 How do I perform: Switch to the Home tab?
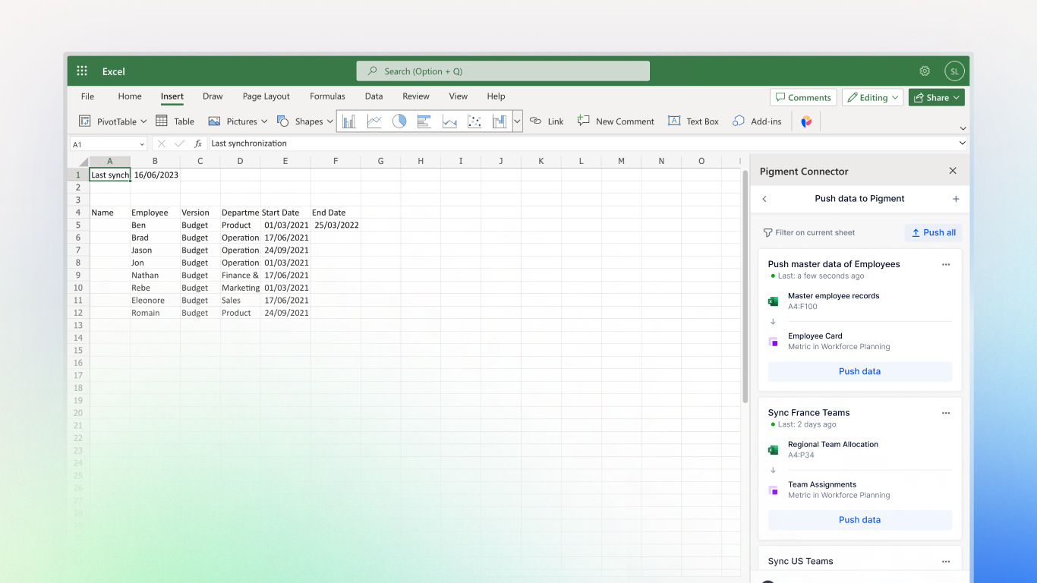pyautogui.click(x=130, y=96)
